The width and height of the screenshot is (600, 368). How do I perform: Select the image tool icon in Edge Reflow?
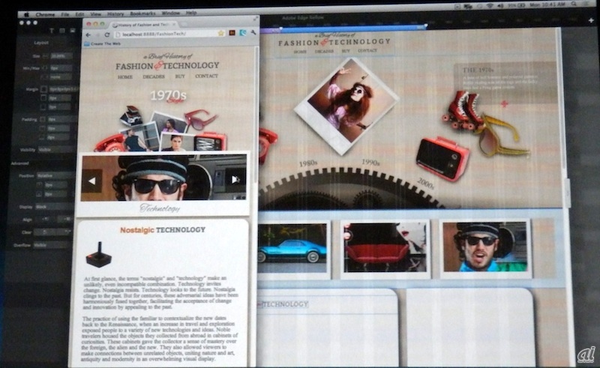(x=72, y=30)
